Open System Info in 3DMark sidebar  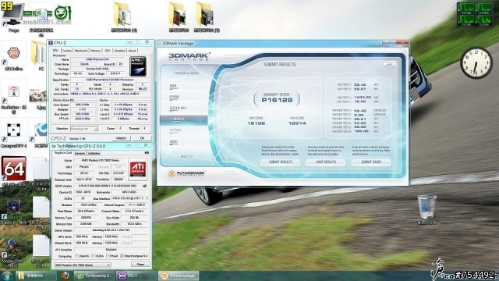point(178,108)
